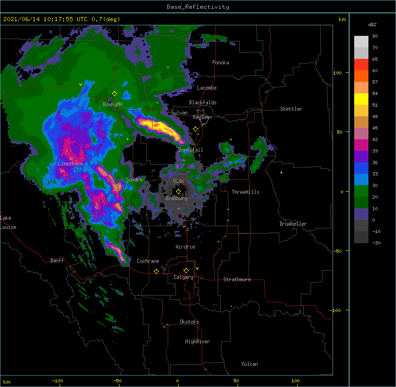Pick the orange 57-60 dBZ legend band
The image size is (396, 387).
pos(361,76)
